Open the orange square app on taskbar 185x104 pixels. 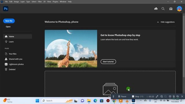click(121, 101)
